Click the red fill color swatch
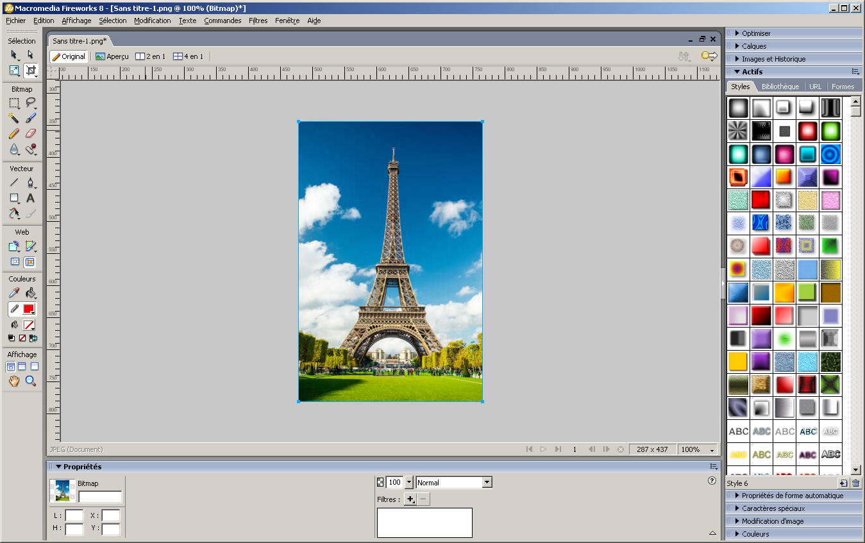Image resolution: width=865 pixels, height=543 pixels. click(x=29, y=309)
